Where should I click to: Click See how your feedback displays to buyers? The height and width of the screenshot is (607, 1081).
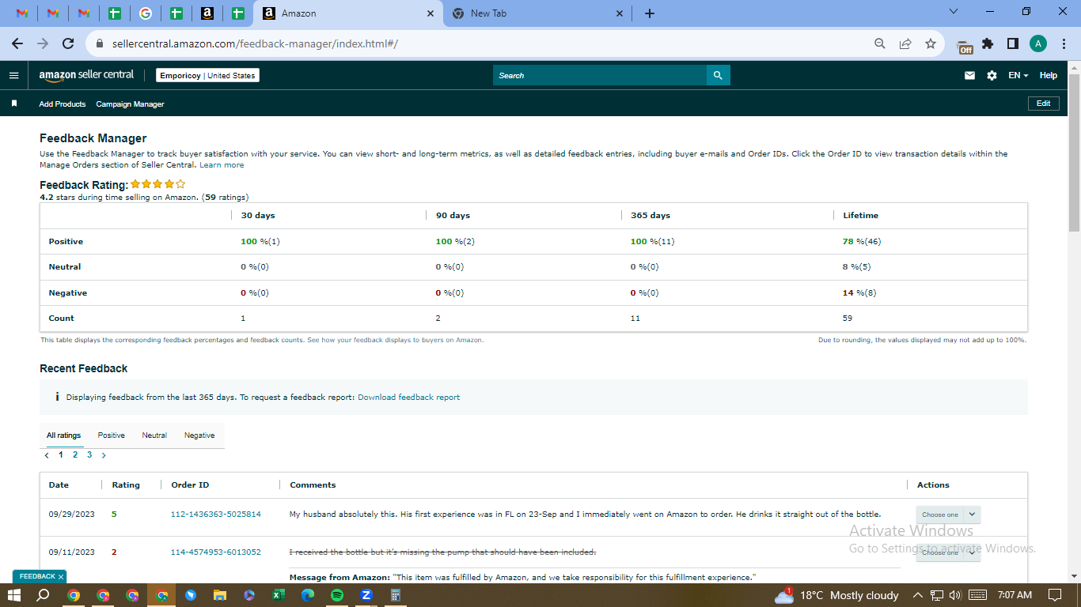396,340
